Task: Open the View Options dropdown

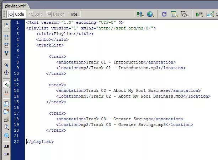Action: [174, 14]
